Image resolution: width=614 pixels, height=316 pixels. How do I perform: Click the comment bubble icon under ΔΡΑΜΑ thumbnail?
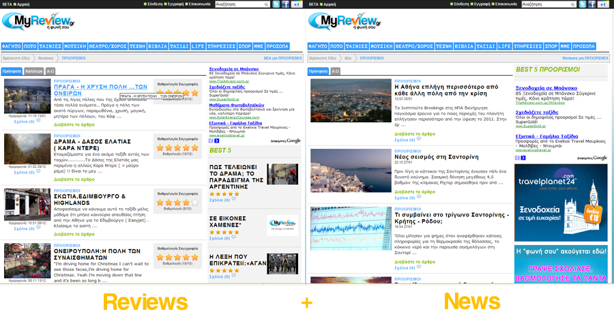click(x=39, y=171)
